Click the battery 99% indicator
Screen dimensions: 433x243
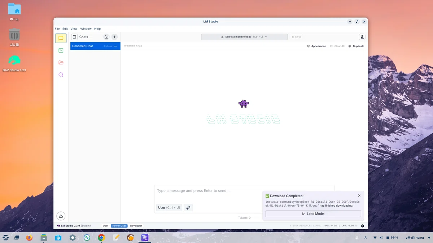click(392, 238)
